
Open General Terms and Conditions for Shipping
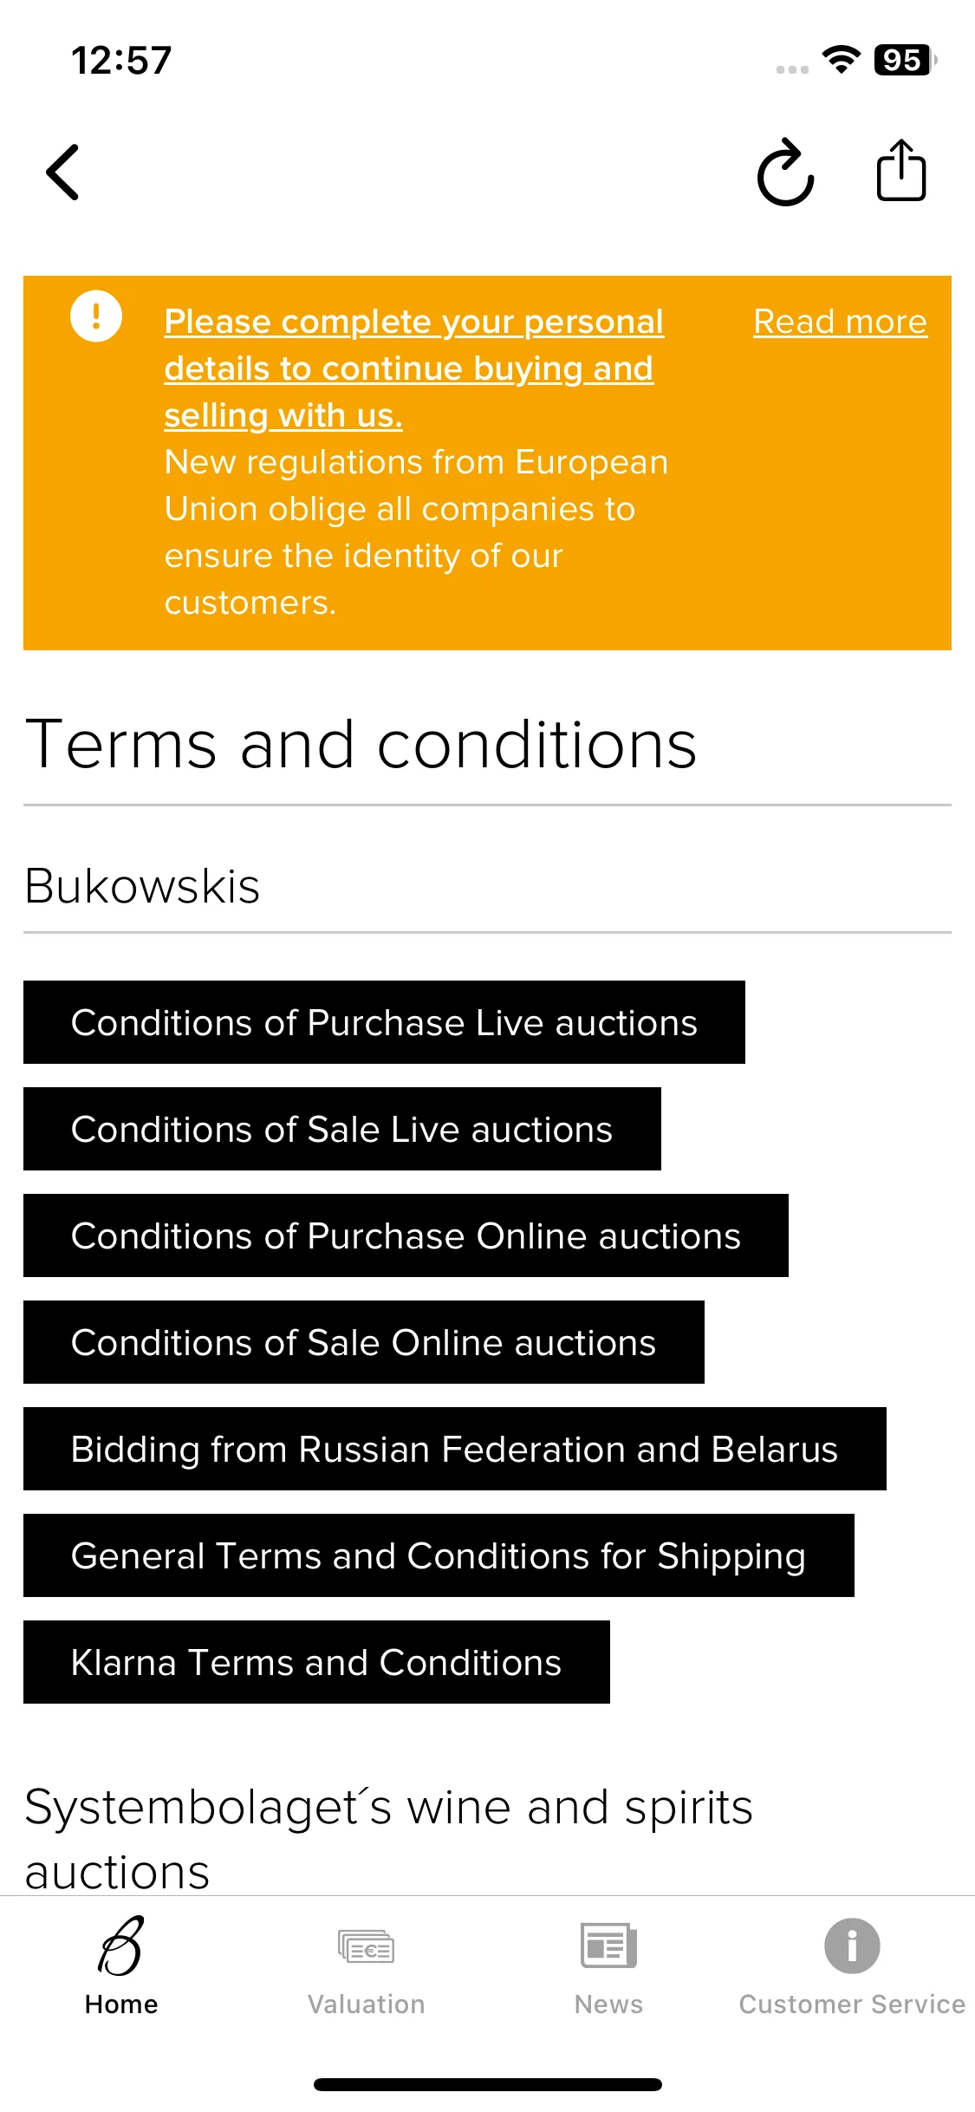439,1555
